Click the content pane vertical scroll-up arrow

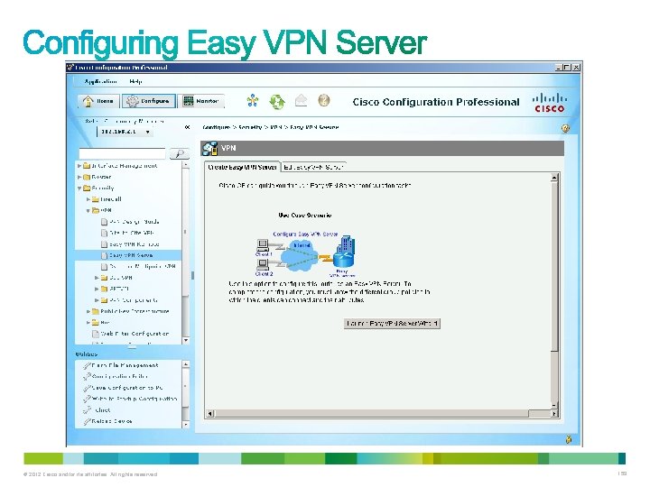pos(554,178)
